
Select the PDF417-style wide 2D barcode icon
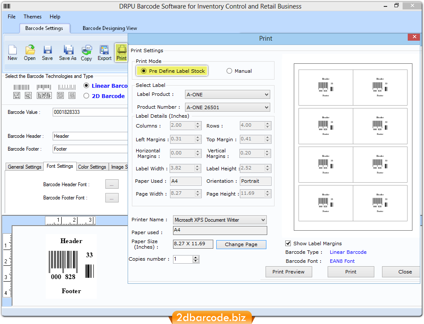tap(45, 95)
